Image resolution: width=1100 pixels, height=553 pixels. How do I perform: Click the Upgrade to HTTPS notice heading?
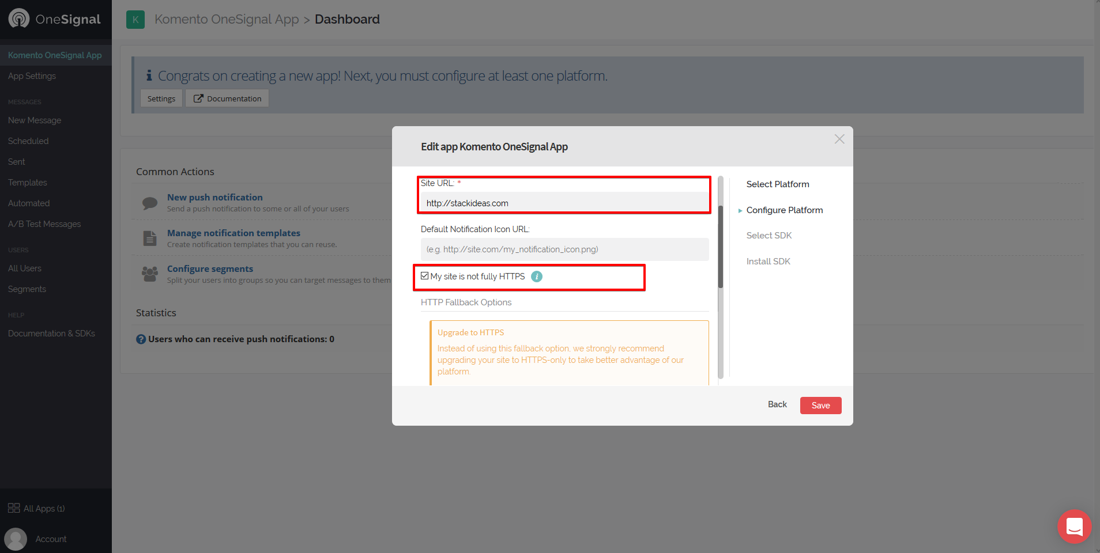470,332
